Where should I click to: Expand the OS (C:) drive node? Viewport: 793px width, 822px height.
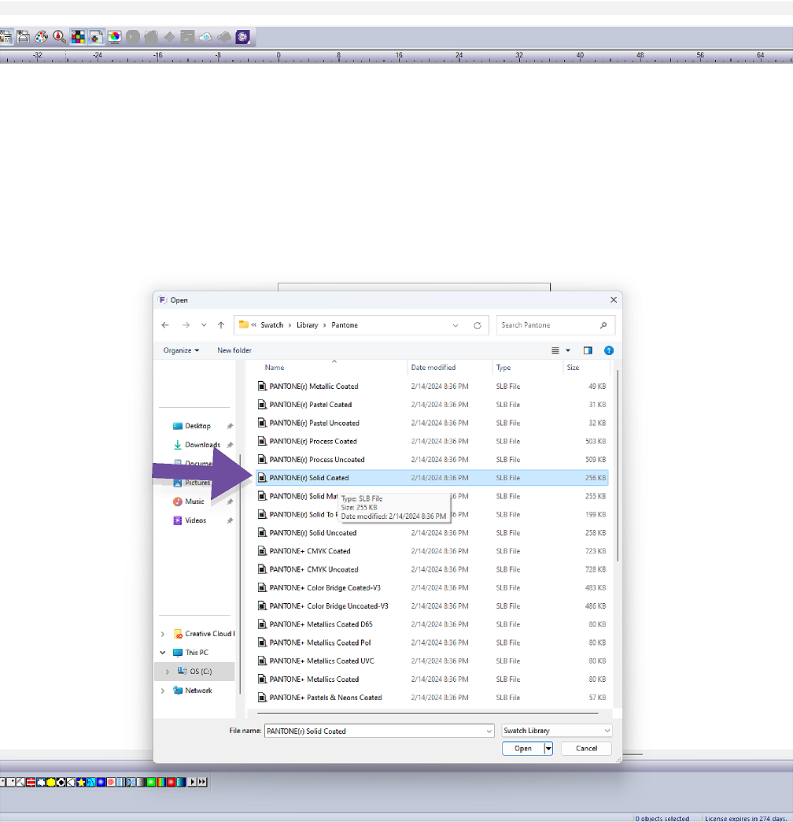coord(167,672)
